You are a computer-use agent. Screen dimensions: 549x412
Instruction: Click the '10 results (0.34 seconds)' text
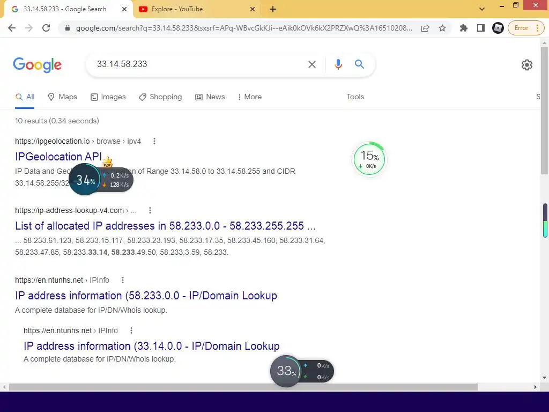(x=57, y=121)
